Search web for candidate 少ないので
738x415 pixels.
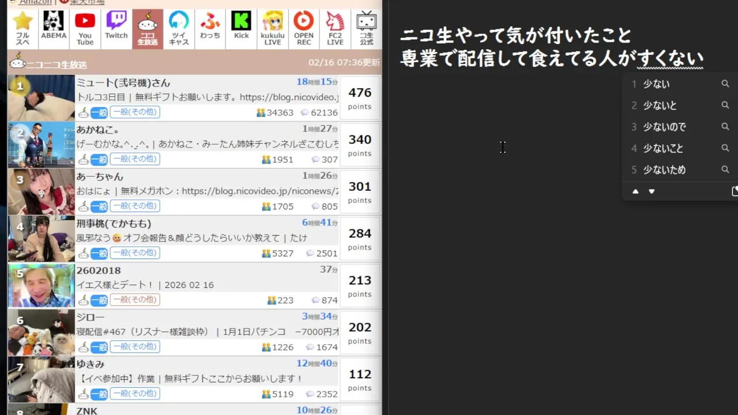[x=725, y=127]
